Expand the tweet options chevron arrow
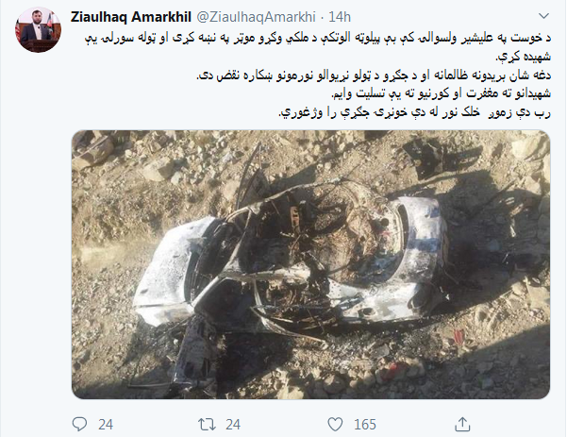 coord(543,16)
